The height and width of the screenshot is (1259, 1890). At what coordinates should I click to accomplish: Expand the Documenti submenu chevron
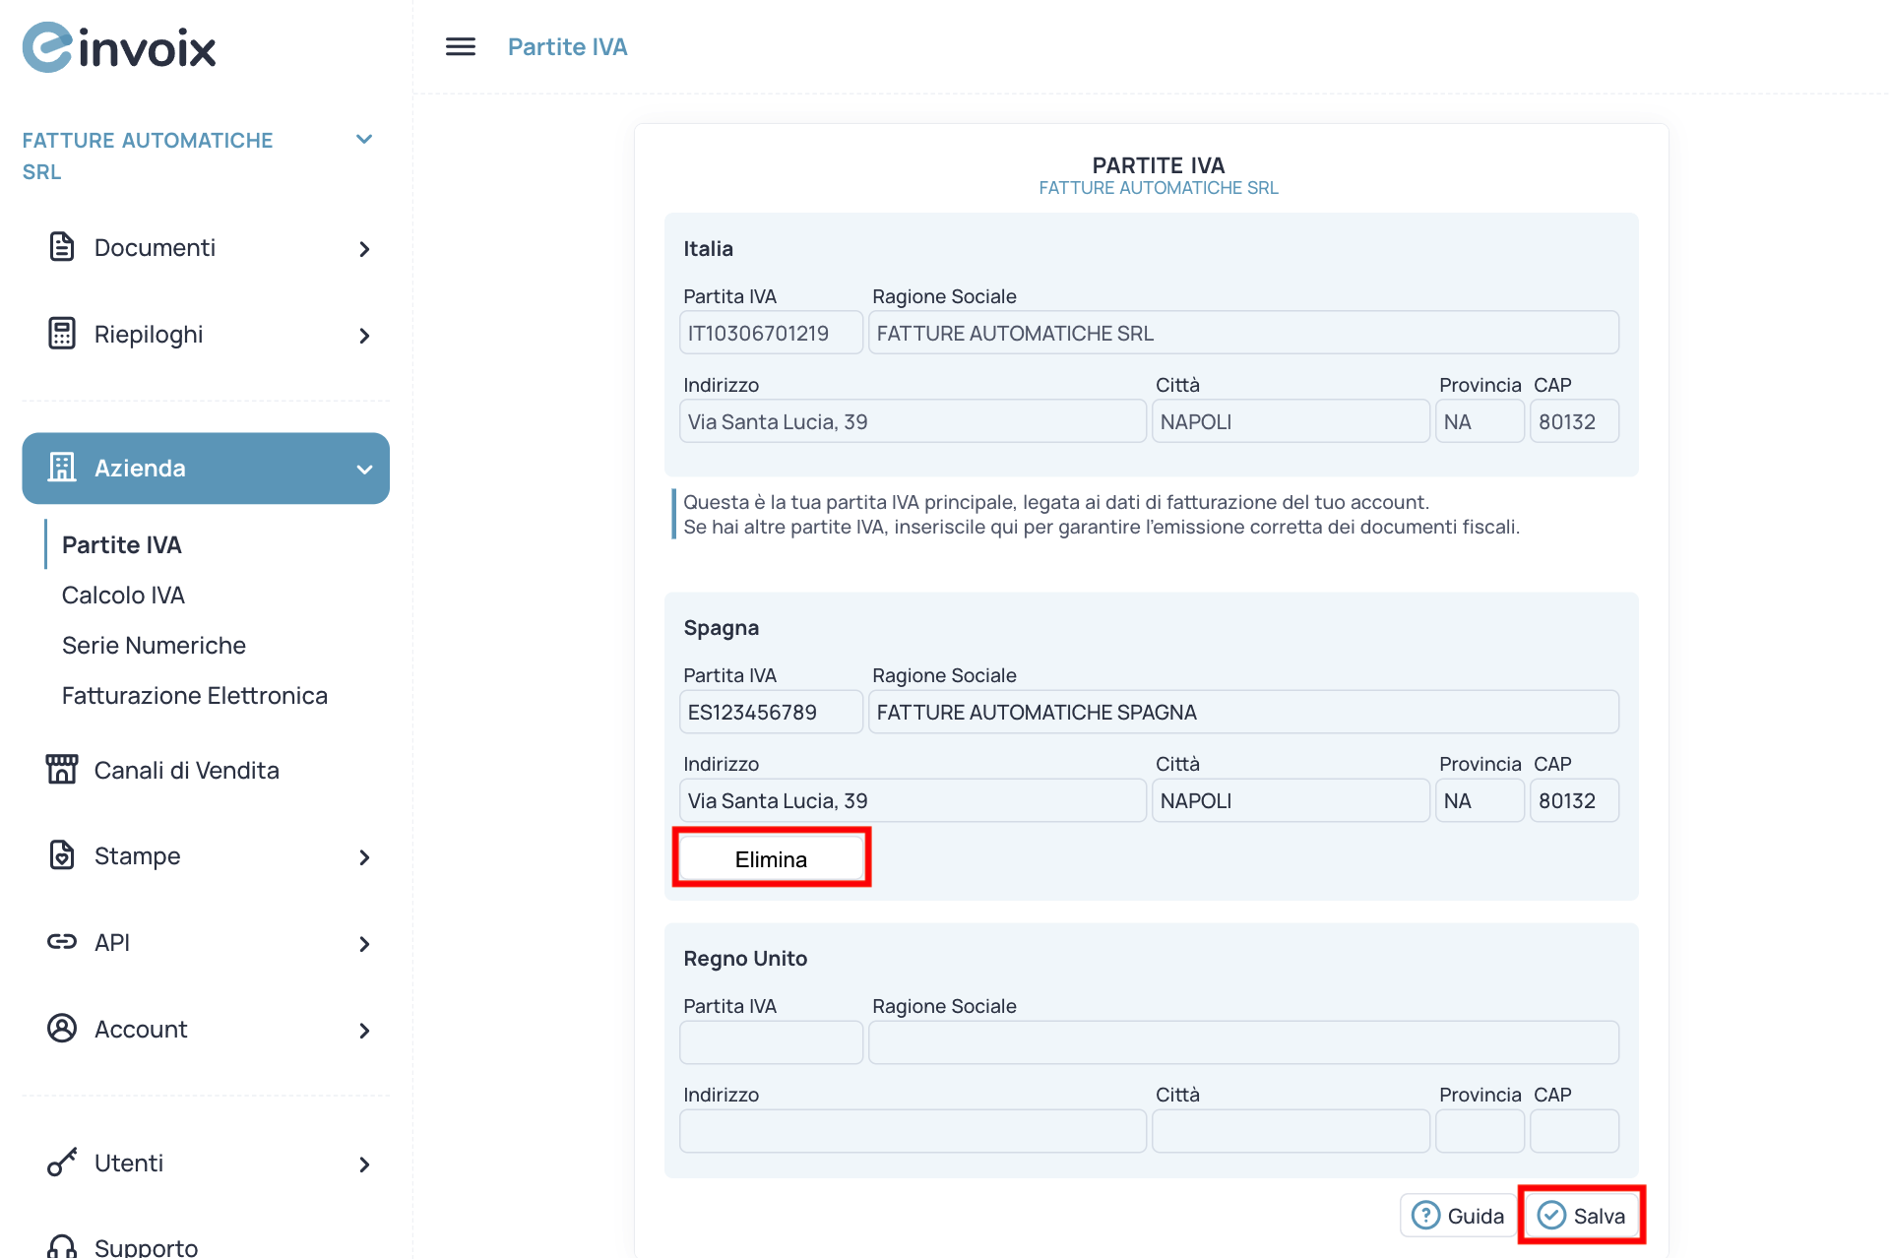coord(364,249)
